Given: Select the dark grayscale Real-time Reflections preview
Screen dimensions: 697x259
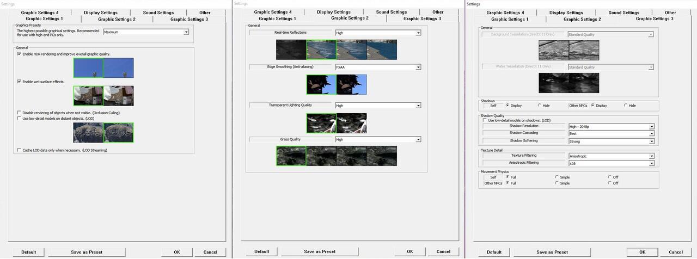Looking at the screenshot, I should pyautogui.click(x=291, y=50).
